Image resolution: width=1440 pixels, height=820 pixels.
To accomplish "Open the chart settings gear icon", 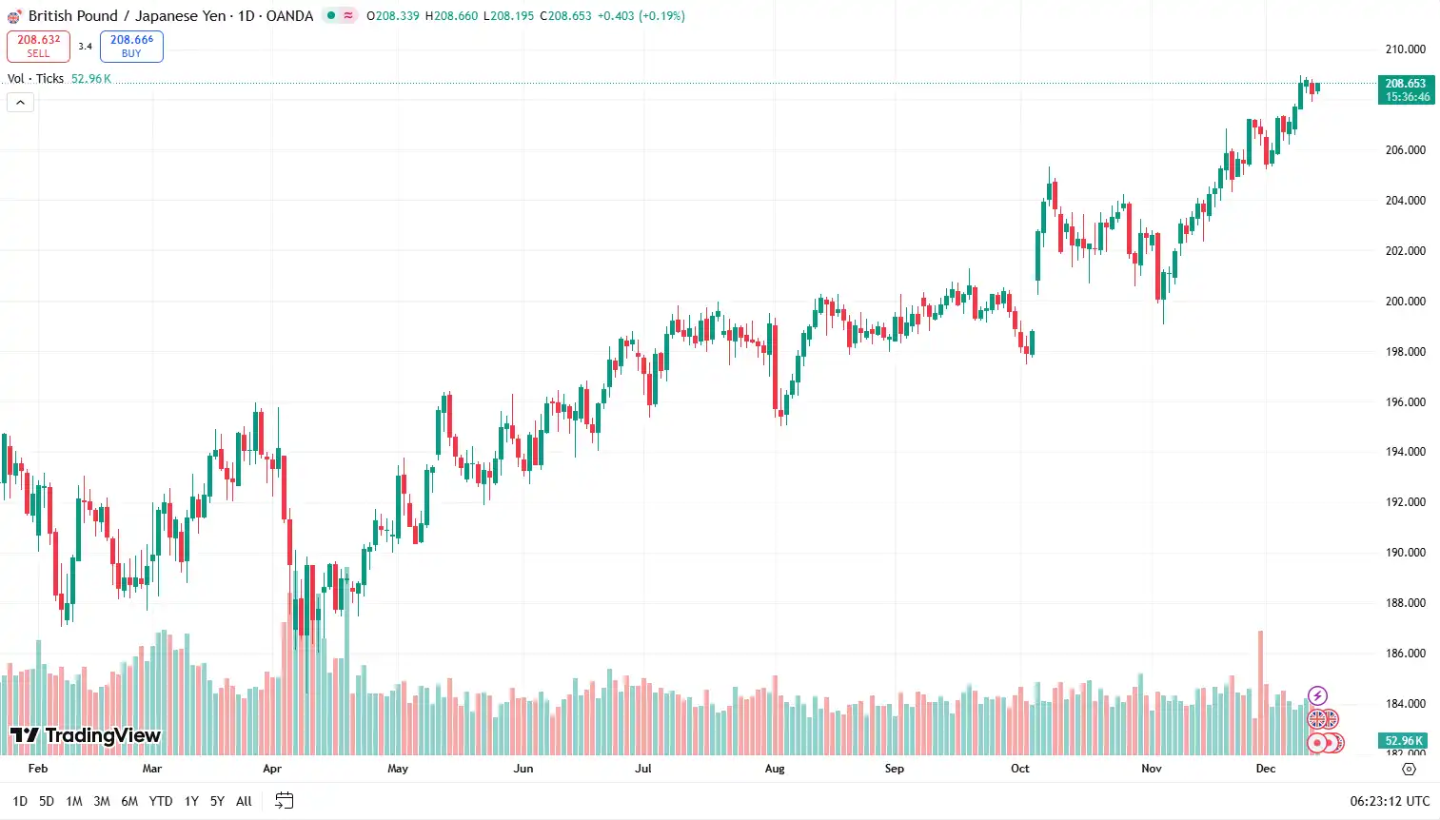I will [x=1409, y=769].
